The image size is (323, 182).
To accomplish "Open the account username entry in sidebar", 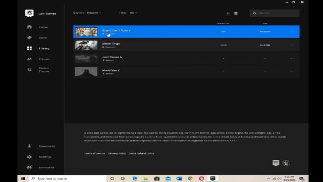I will 46,167.
